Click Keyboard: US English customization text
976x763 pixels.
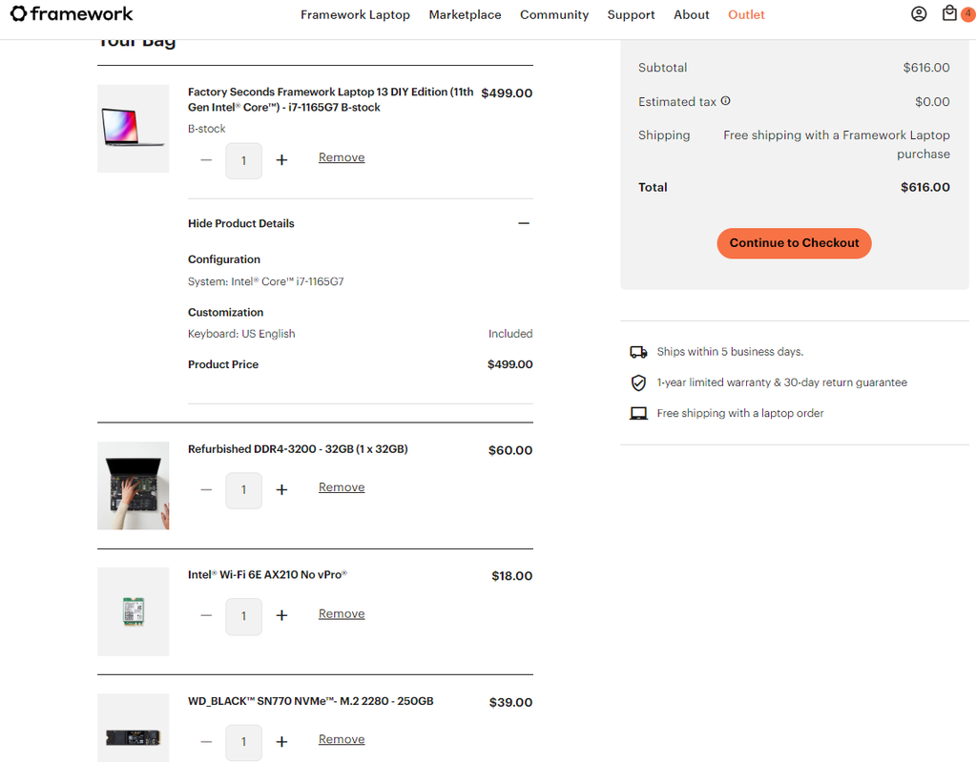coord(241,334)
